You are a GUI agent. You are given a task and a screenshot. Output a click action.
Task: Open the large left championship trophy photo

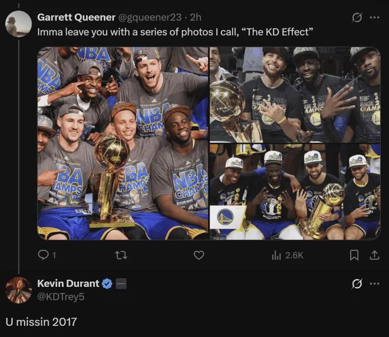tap(123, 143)
